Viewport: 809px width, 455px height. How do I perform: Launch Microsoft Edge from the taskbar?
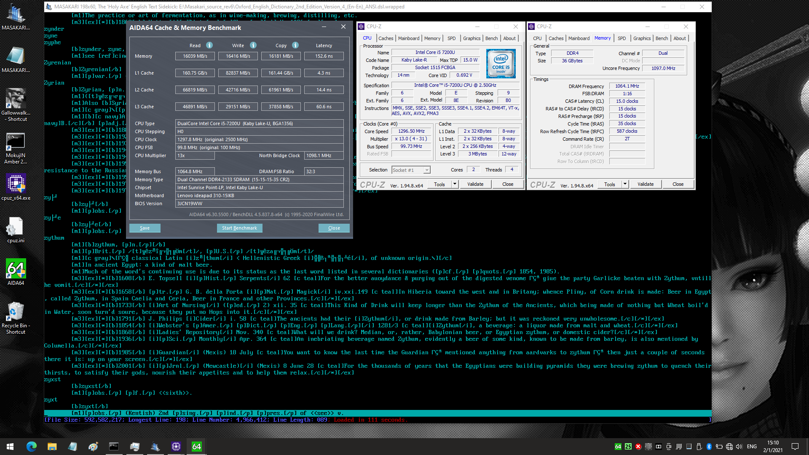pyautogui.click(x=32, y=447)
